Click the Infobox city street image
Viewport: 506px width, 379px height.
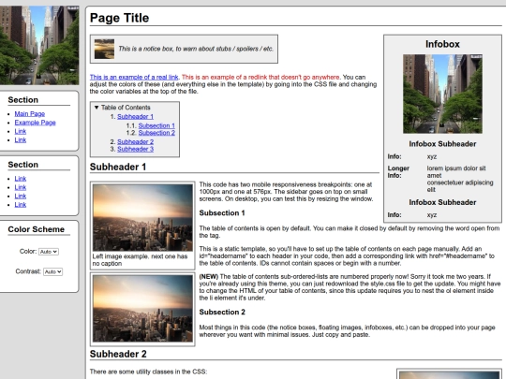pos(442,94)
